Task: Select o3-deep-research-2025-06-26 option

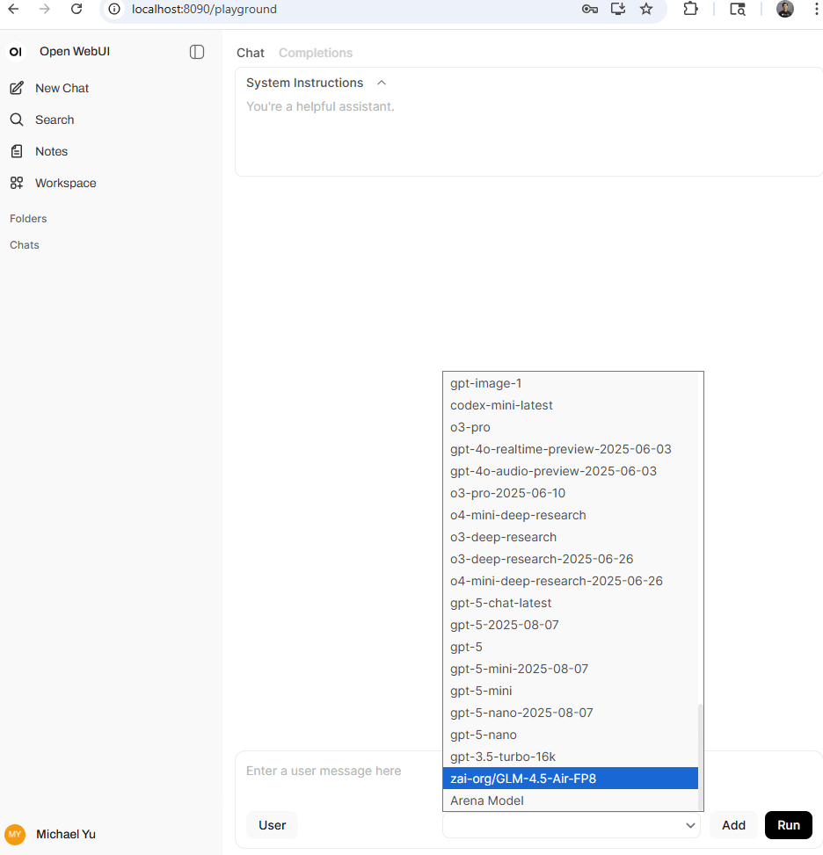Action: pos(571,559)
